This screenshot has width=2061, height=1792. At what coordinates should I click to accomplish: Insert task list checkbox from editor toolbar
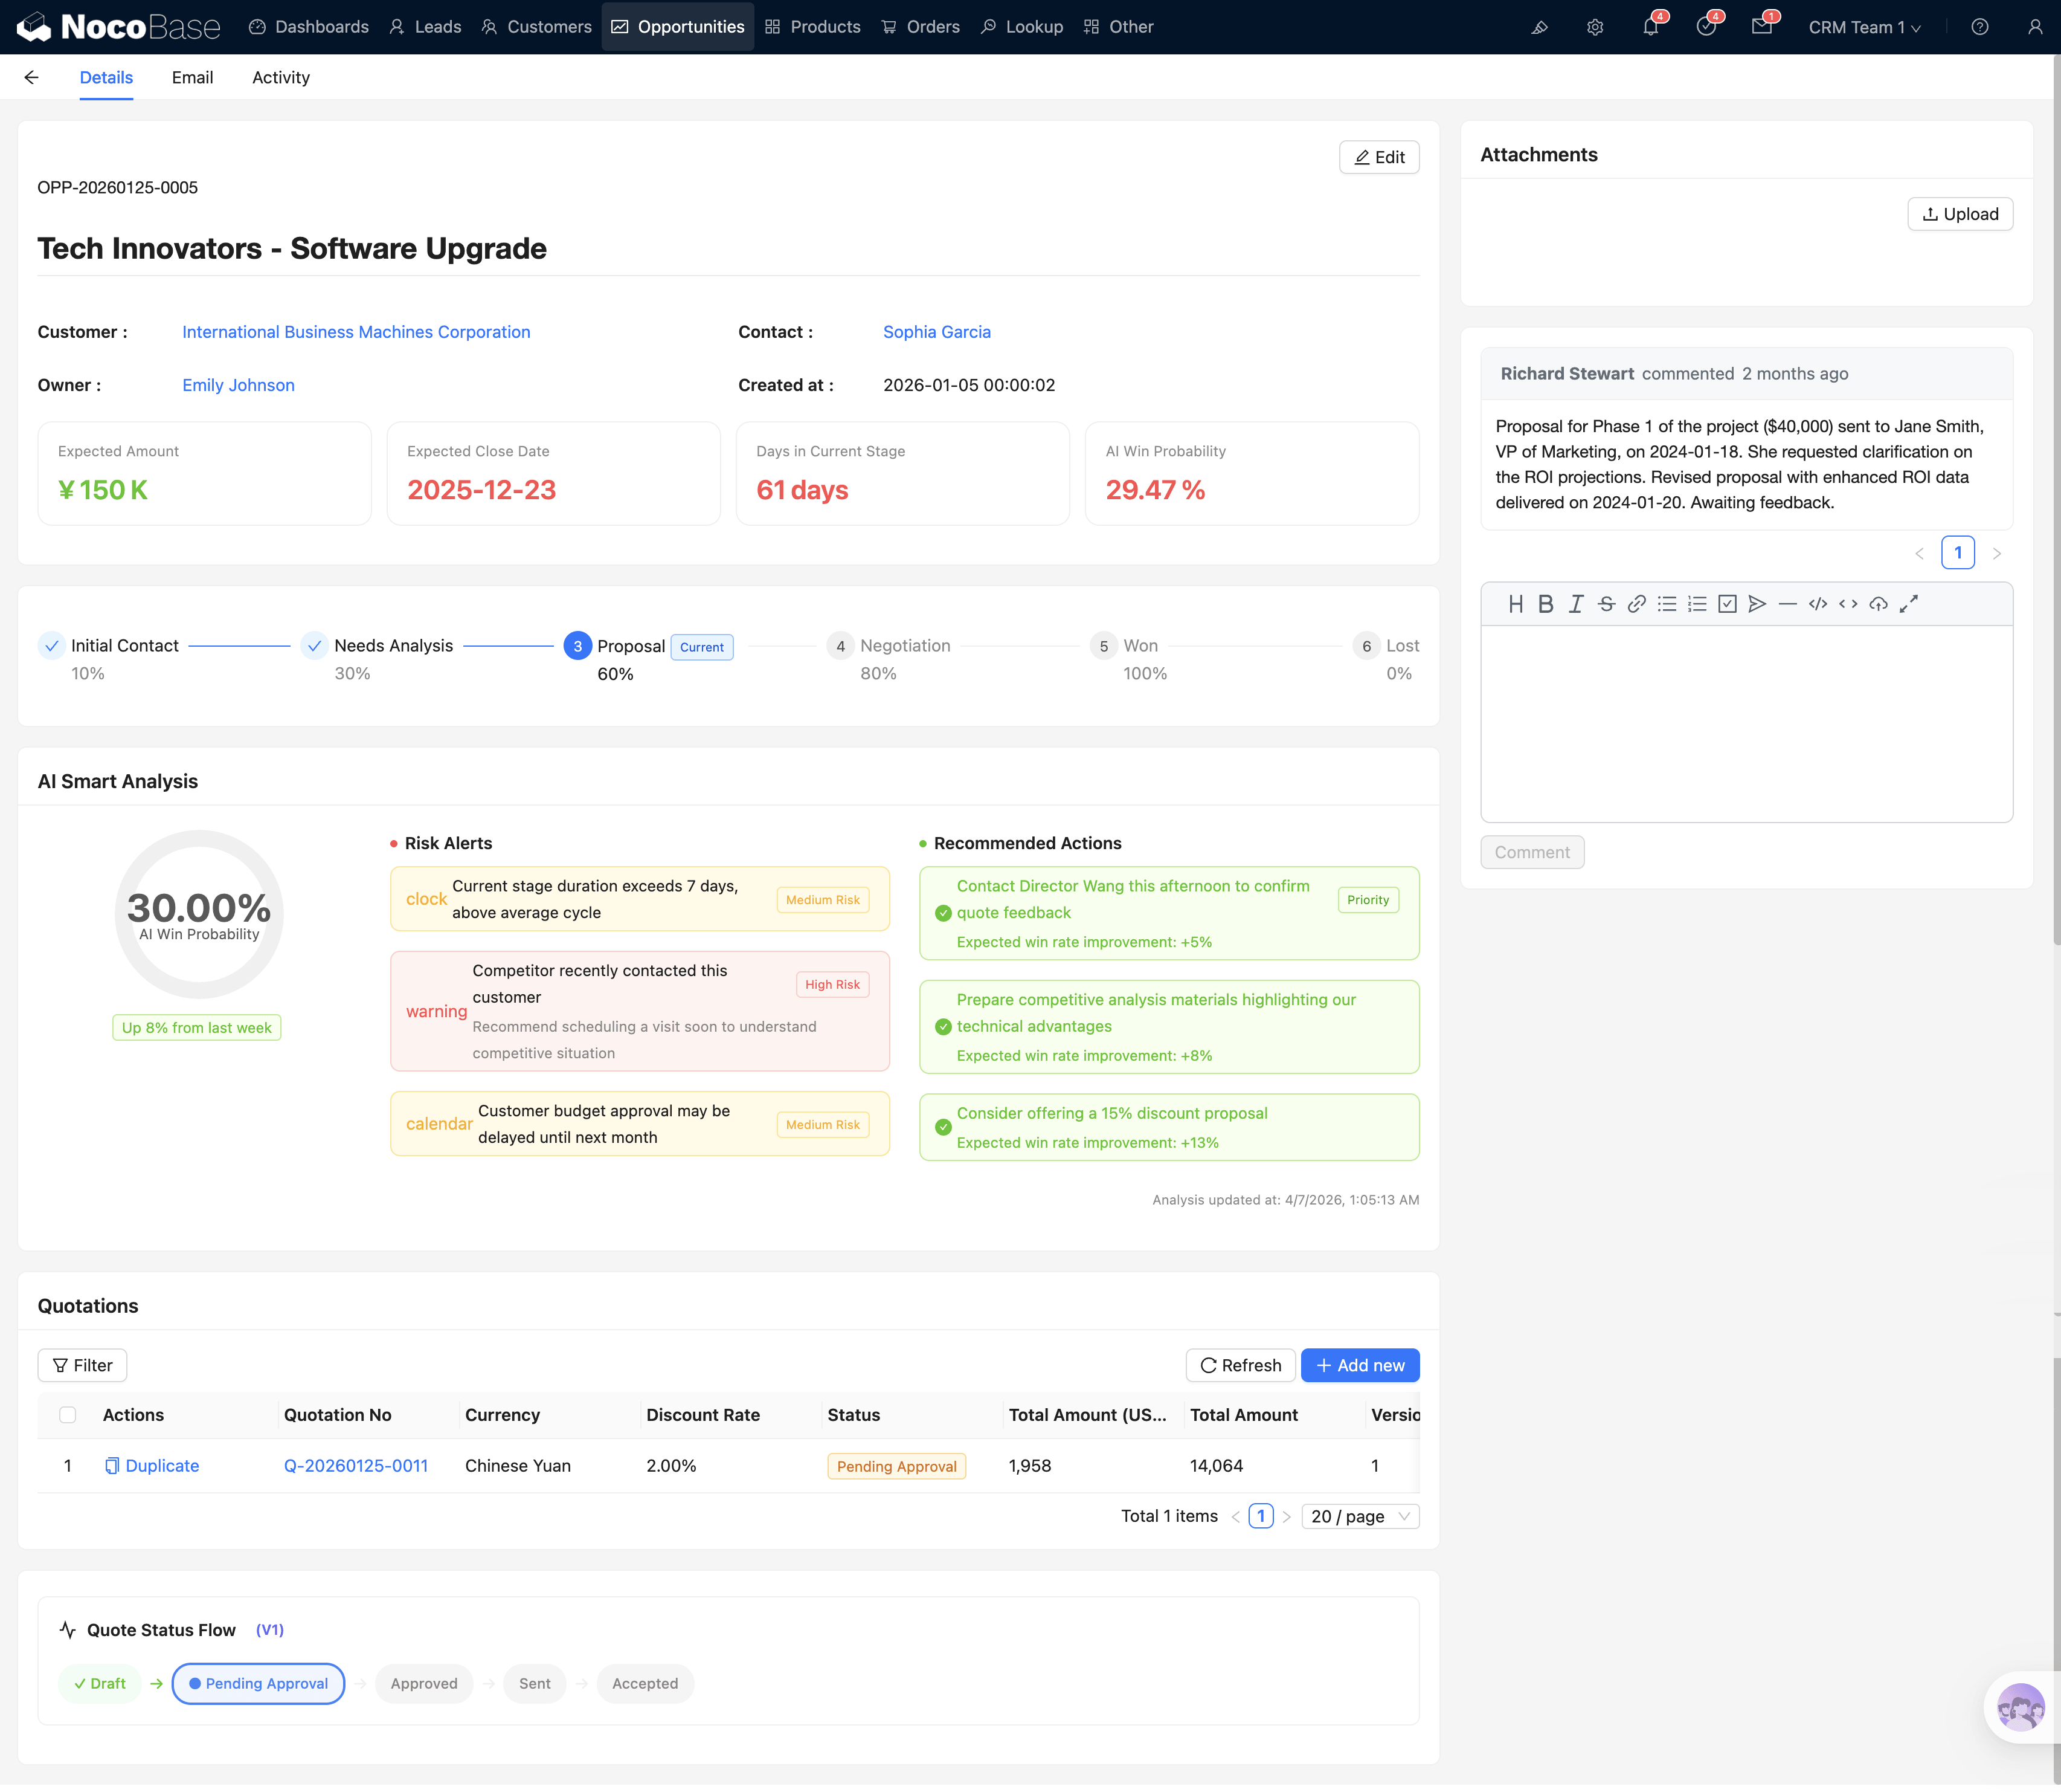tap(1727, 604)
